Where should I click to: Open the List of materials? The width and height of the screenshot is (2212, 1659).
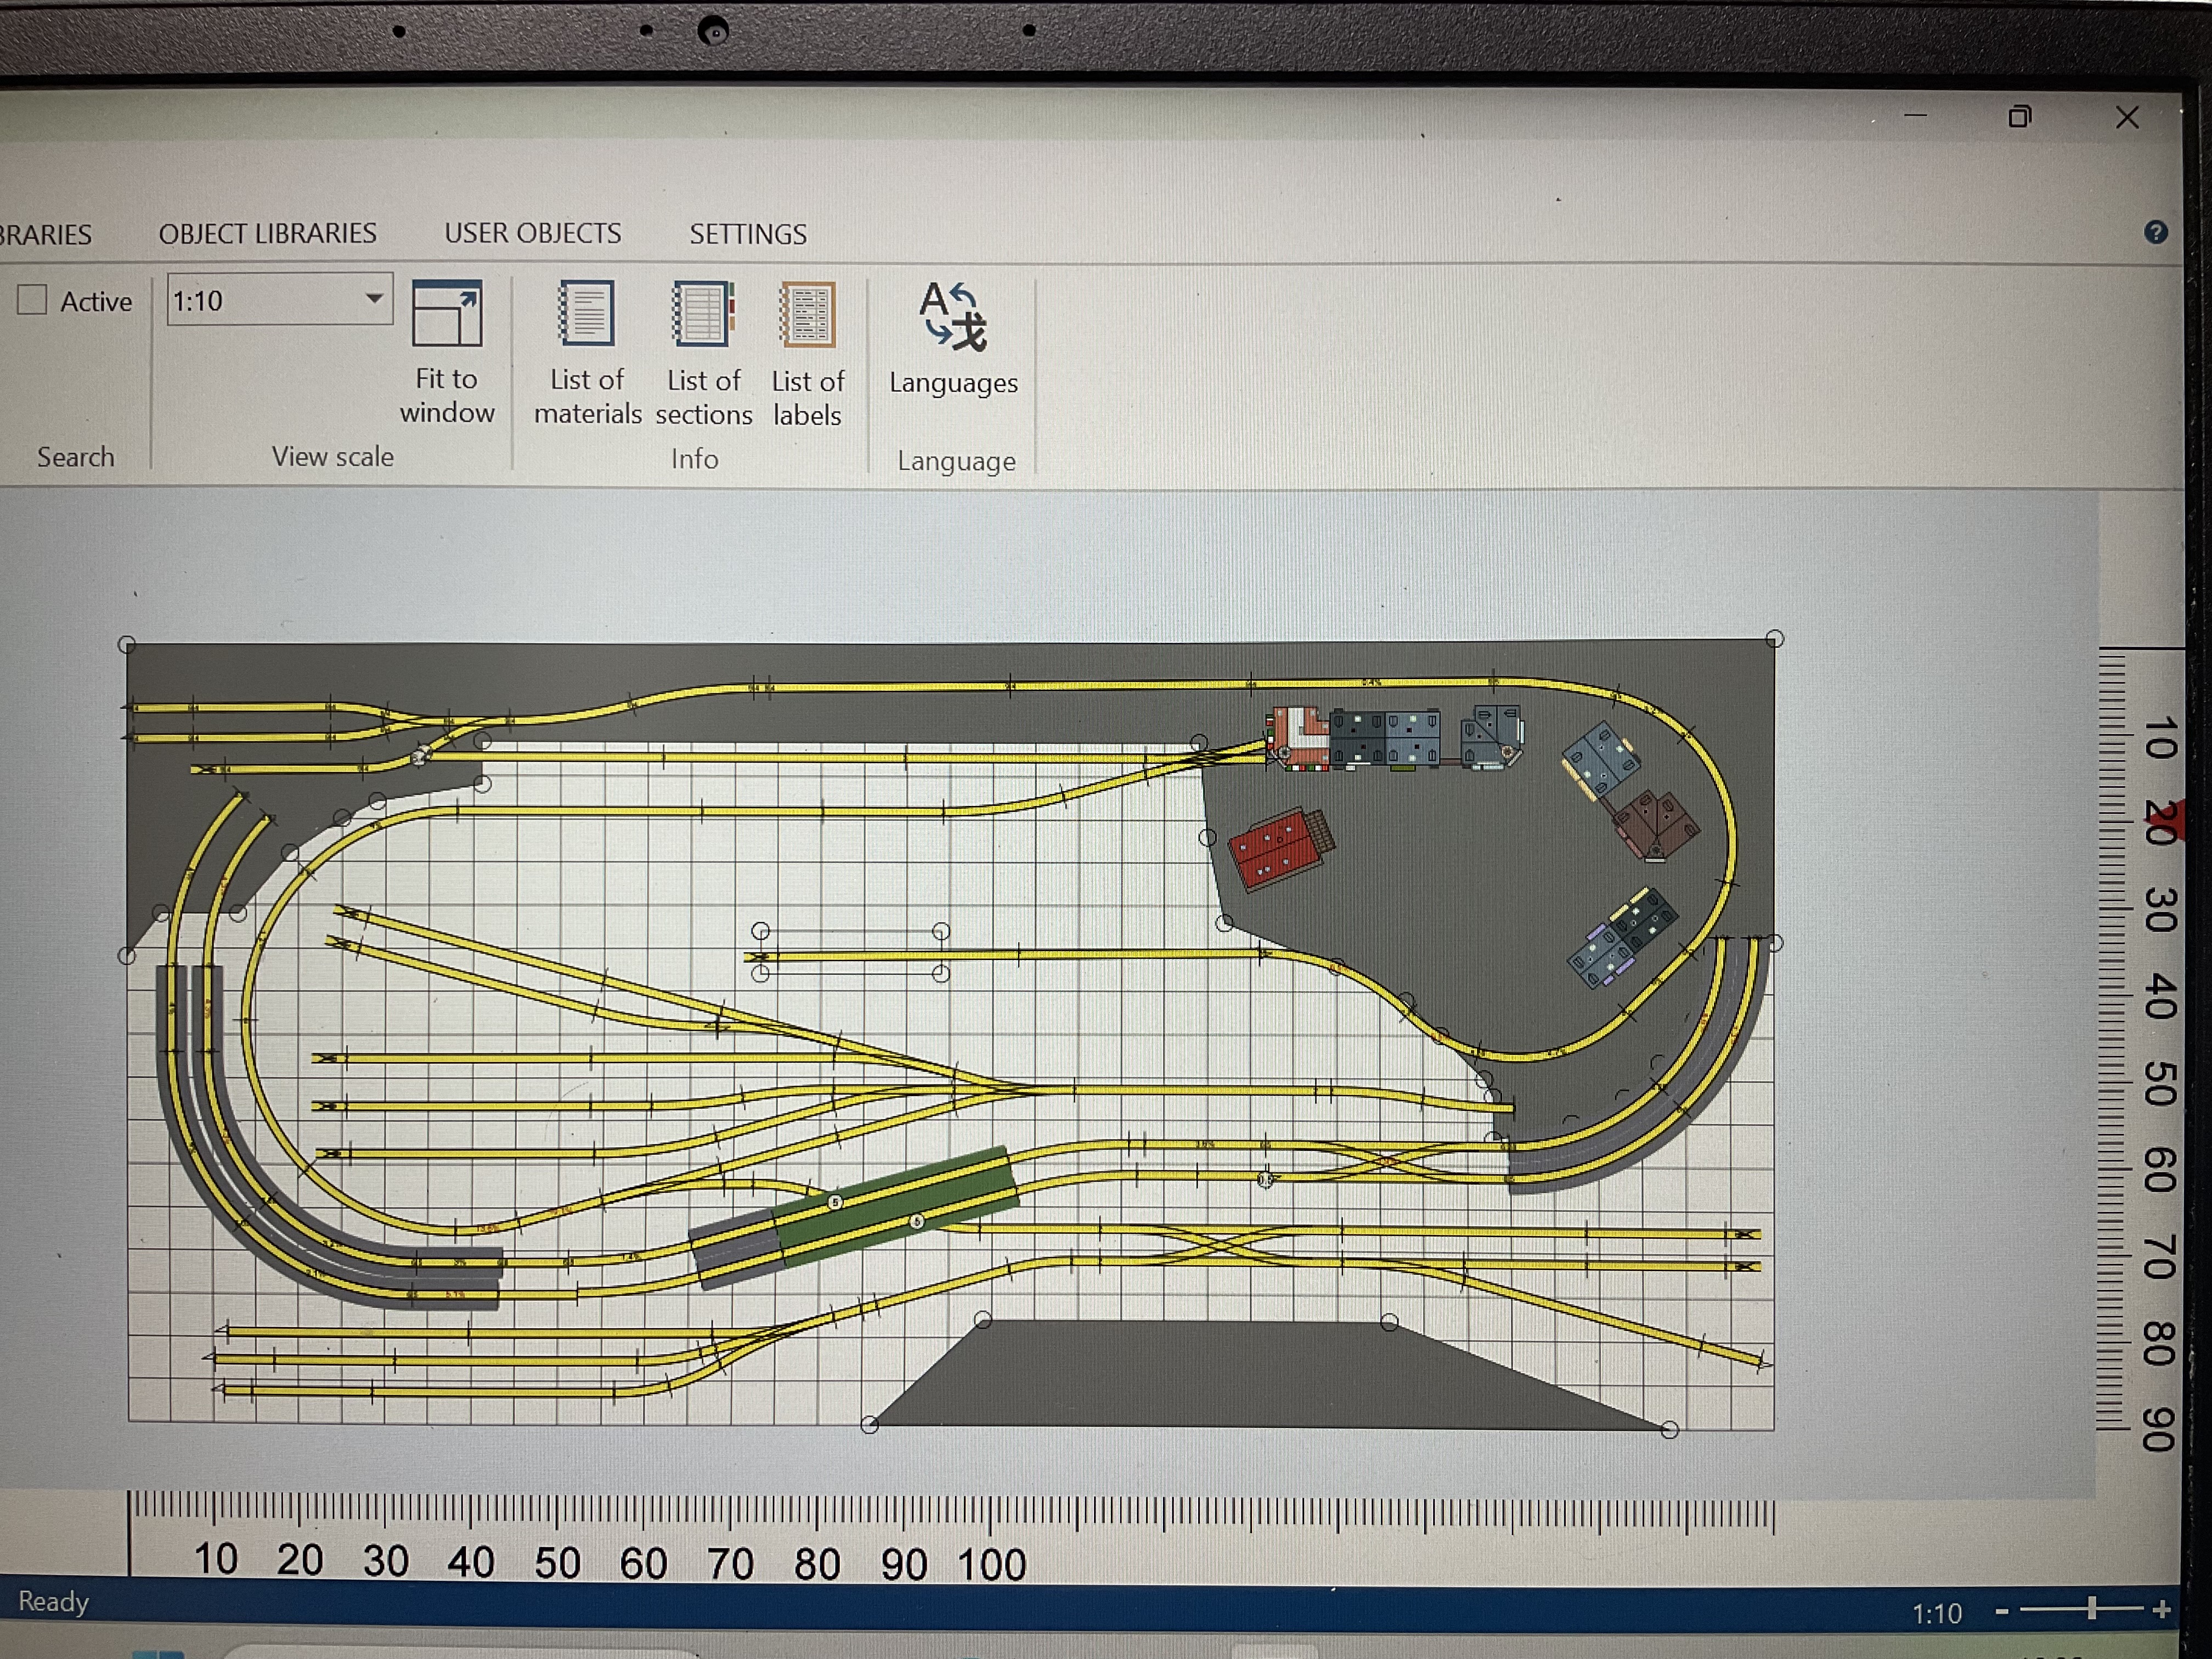[x=587, y=353]
